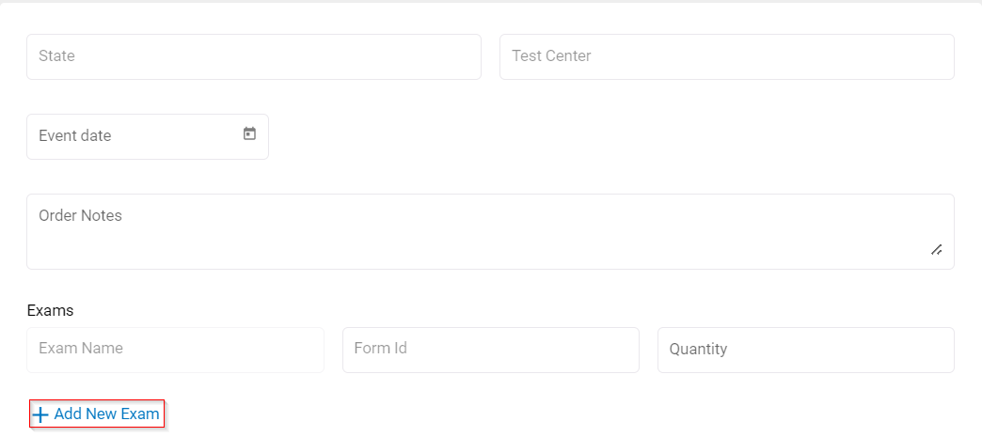Open the Test Center selection field
This screenshot has width=982, height=437.
pyautogui.click(x=726, y=57)
